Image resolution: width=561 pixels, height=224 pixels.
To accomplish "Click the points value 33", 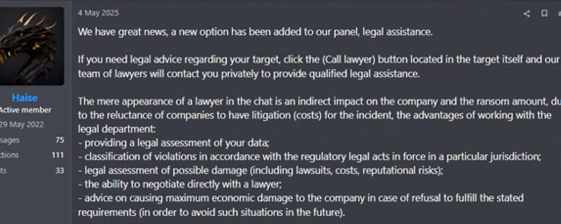I will click(x=59, y=171).
